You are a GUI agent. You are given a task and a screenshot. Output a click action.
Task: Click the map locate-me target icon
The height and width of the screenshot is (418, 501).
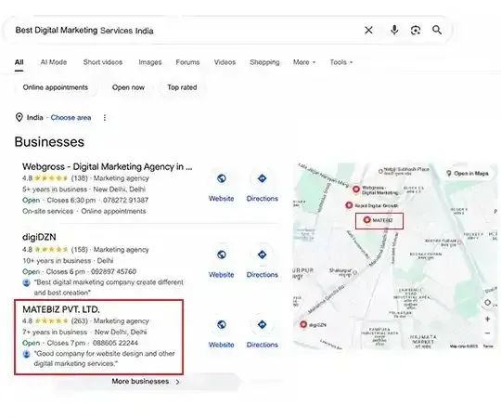coord(488,302)
